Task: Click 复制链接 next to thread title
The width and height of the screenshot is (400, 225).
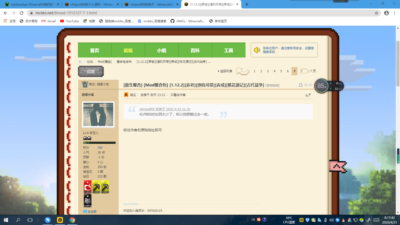Action: [x=272, y=86]
